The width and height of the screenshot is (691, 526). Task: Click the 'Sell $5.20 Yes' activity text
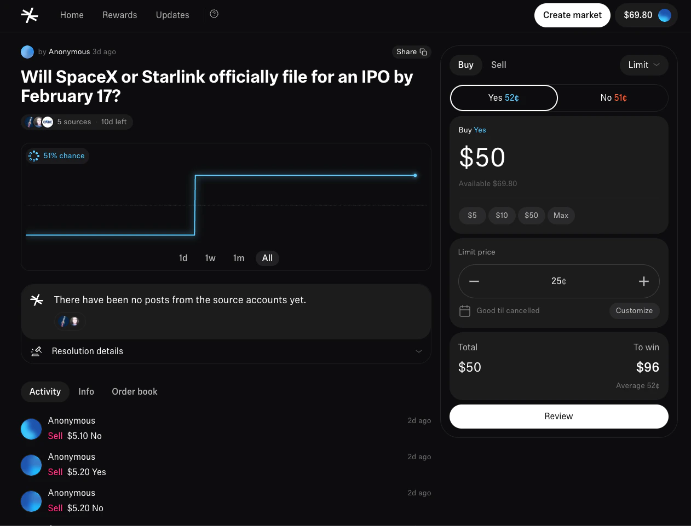pos(77,472)
